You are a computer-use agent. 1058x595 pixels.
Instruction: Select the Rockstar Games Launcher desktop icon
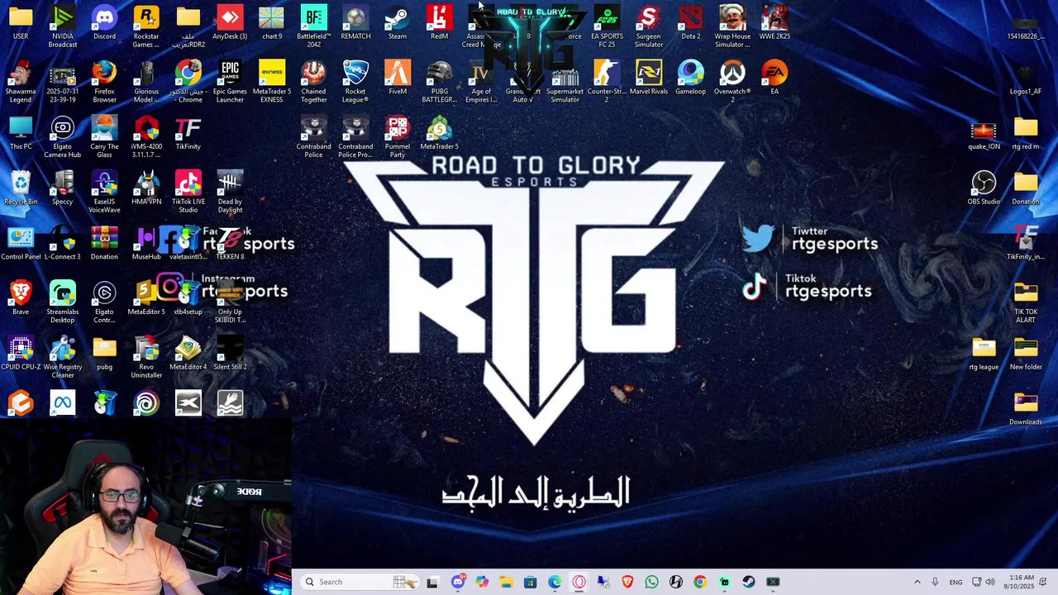pos(146,26)
